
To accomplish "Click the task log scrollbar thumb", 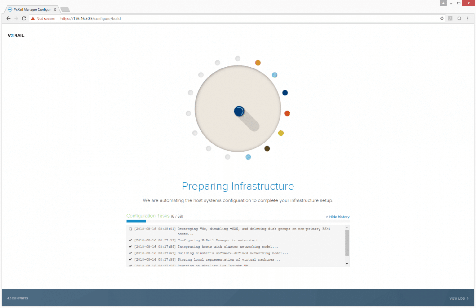I will 347,243.
